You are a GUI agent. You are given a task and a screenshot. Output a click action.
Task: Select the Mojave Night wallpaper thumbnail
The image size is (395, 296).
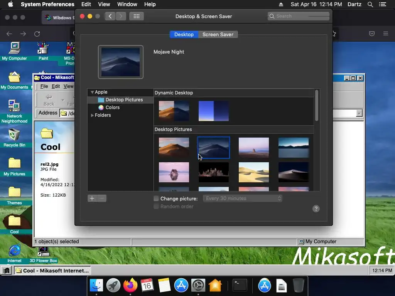coord(214,148)
